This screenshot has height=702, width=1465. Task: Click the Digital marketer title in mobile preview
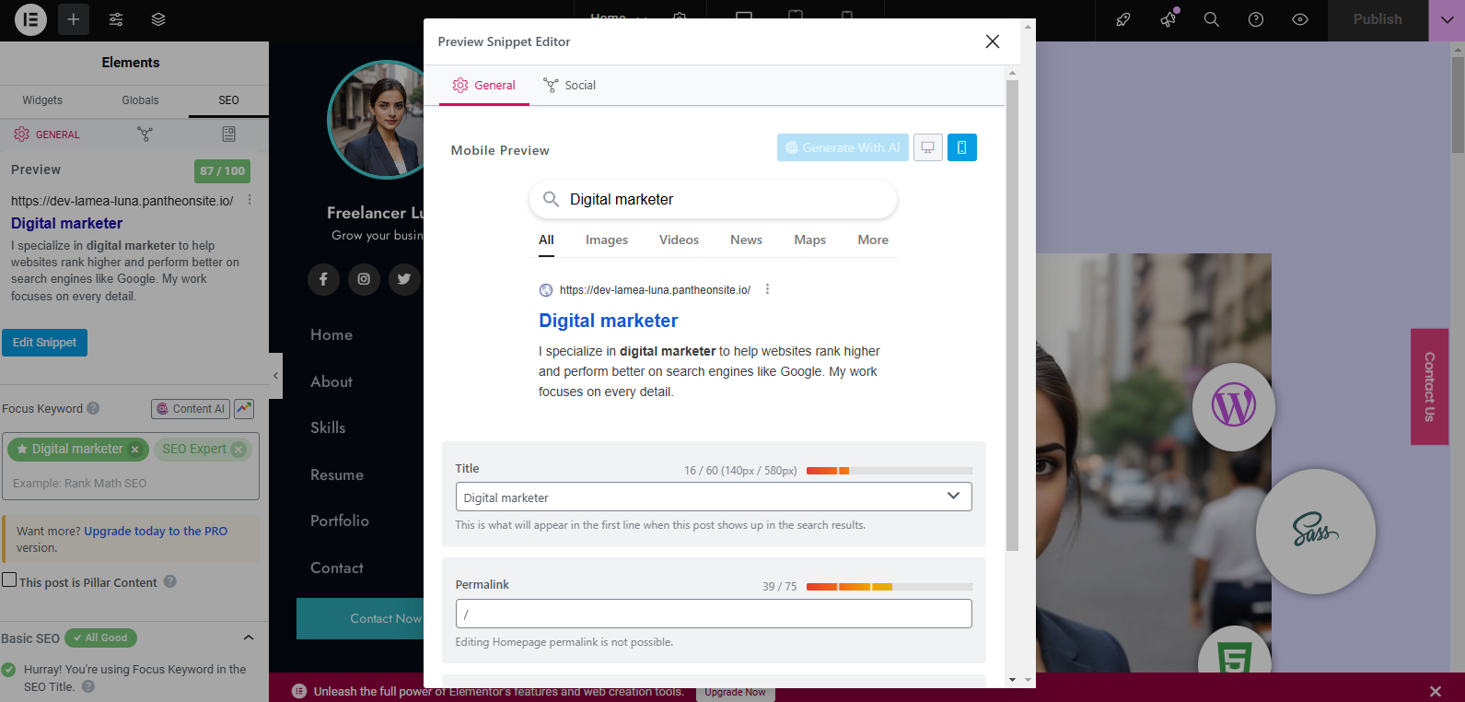coord(609,321)
